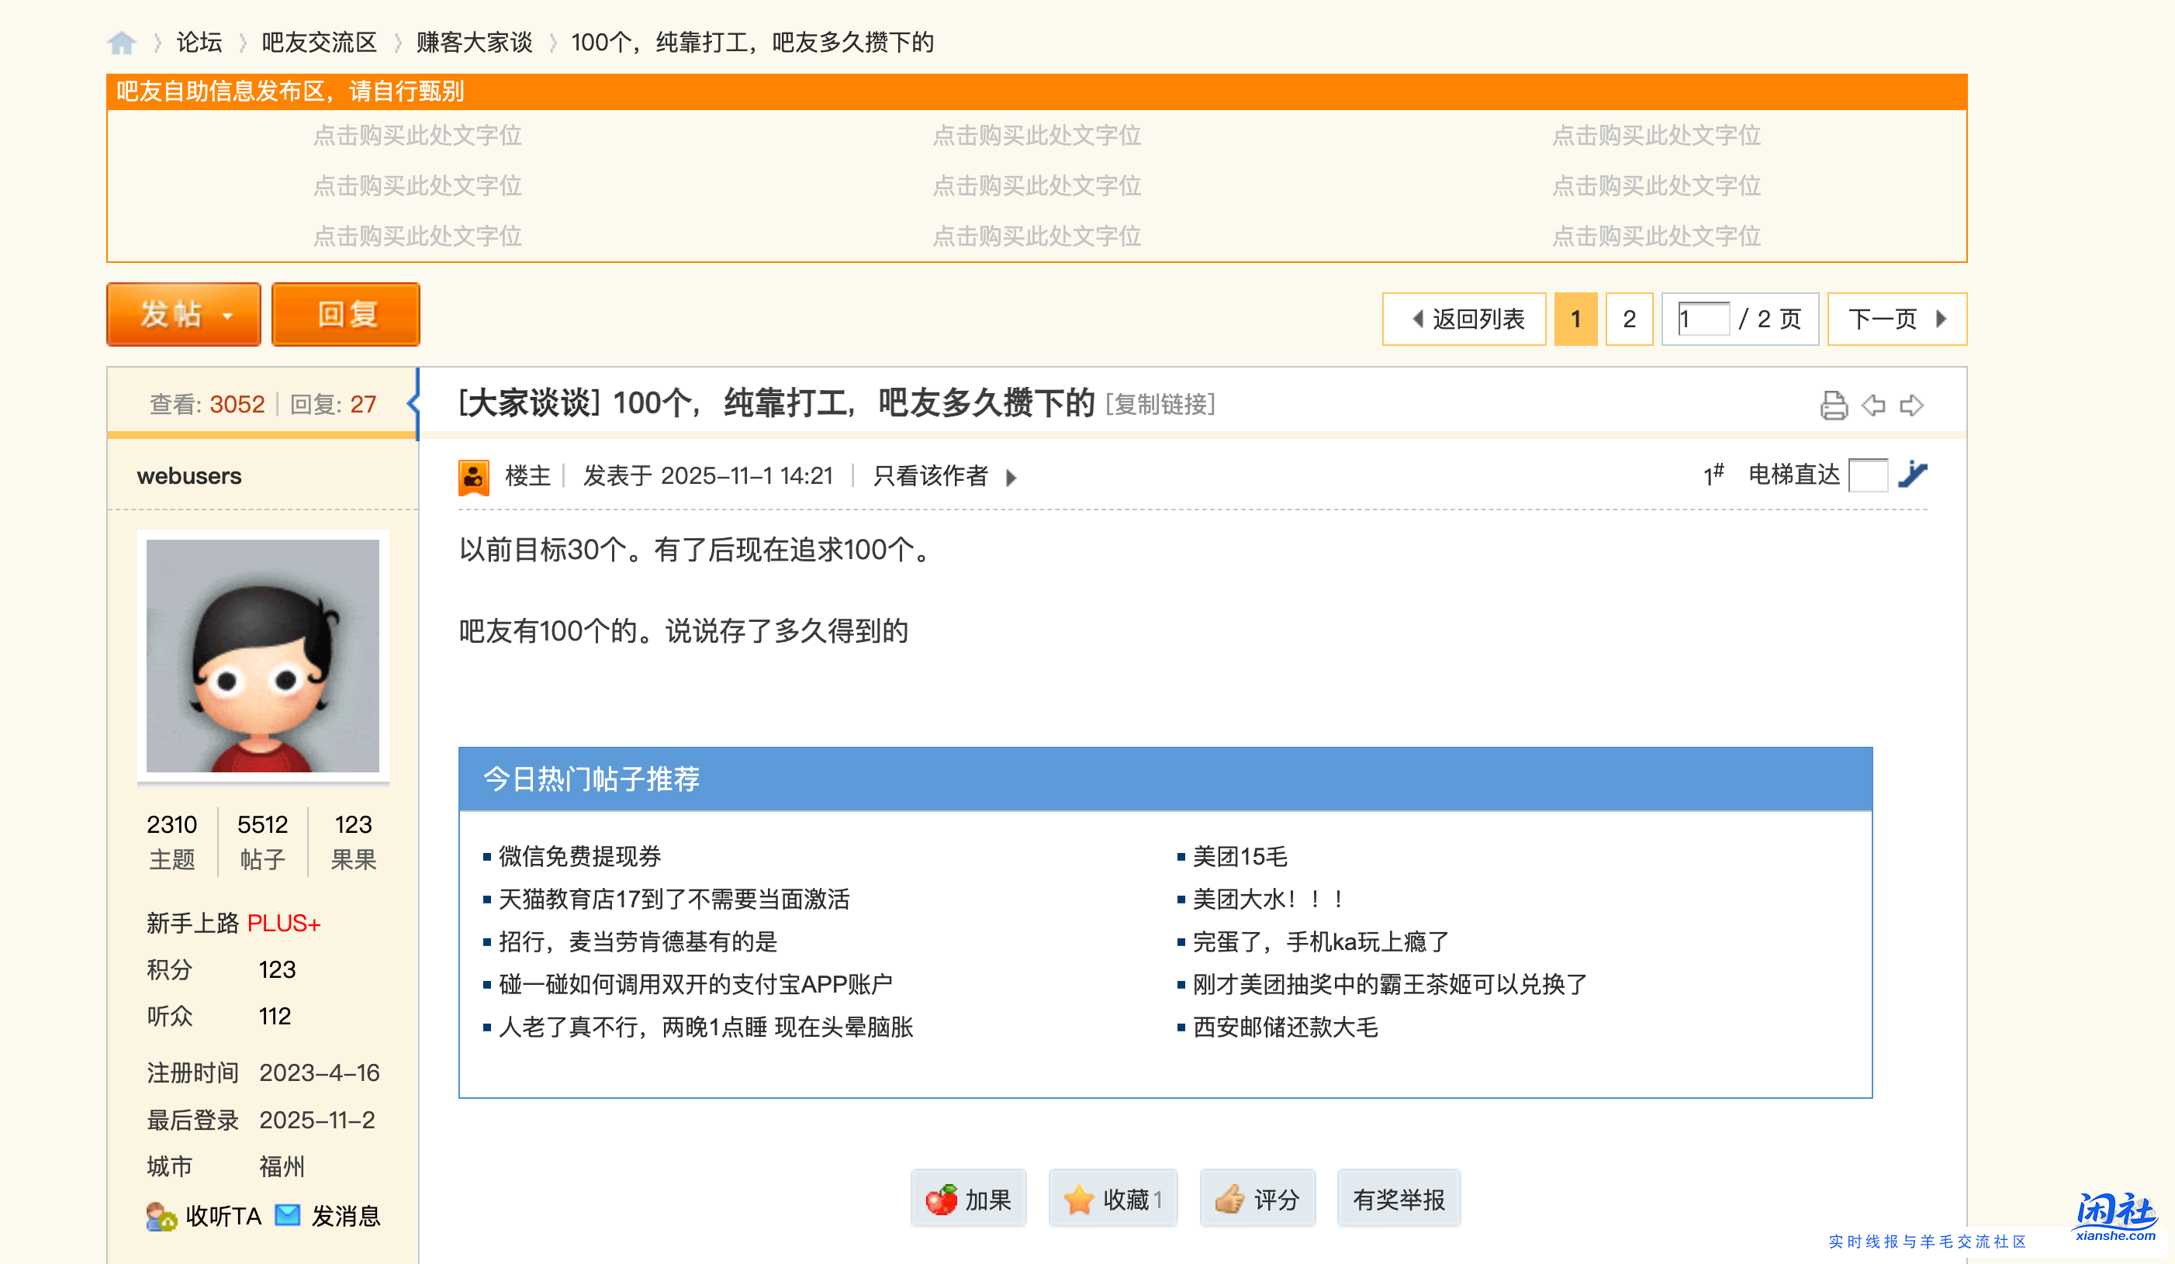Click the 回复 reply button
The image size is (2175, 1264).
click(344, 314)
